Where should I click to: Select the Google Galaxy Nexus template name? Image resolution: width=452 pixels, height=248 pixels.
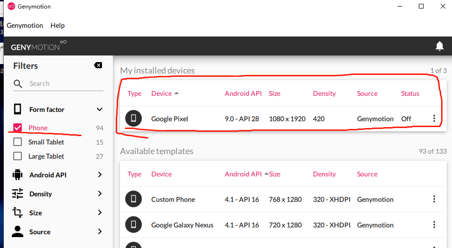click(182, 225)
